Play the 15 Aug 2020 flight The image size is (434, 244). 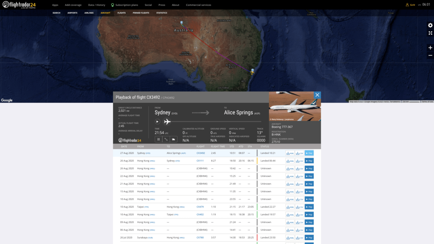click(309, 191)
